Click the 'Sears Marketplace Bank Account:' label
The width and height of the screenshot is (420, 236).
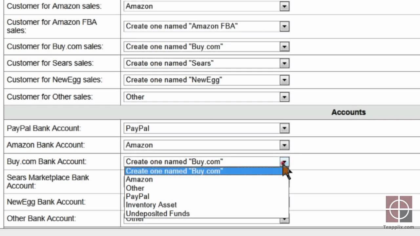coord(48,182)
